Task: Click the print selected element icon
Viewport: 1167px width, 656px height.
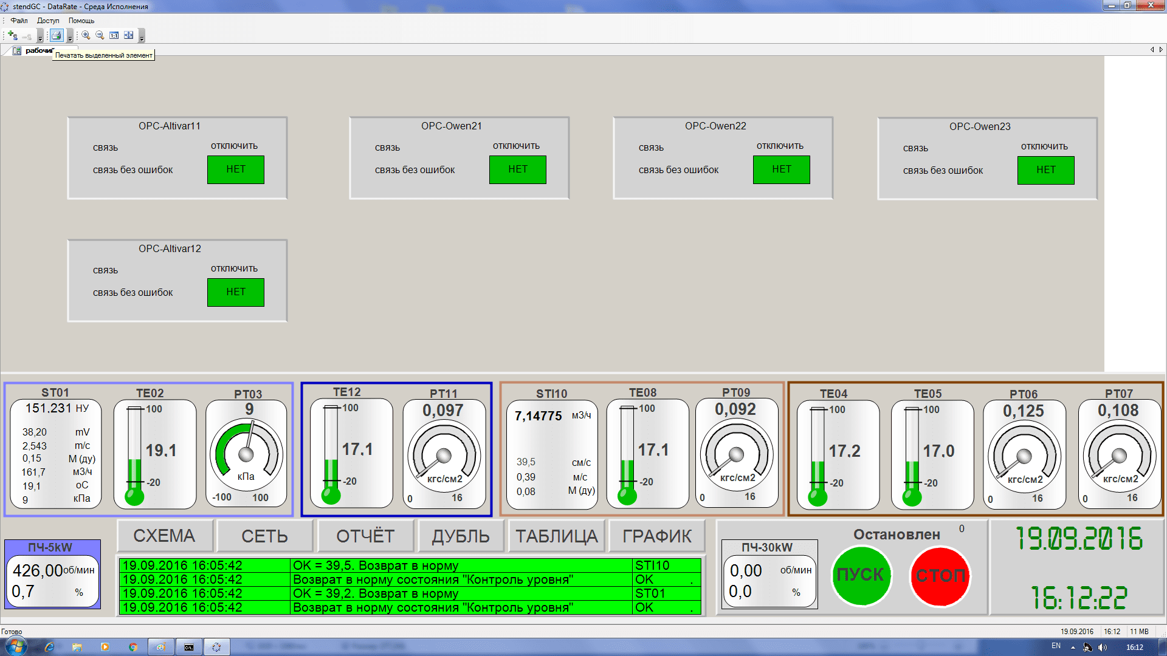Action: [57, 35]
